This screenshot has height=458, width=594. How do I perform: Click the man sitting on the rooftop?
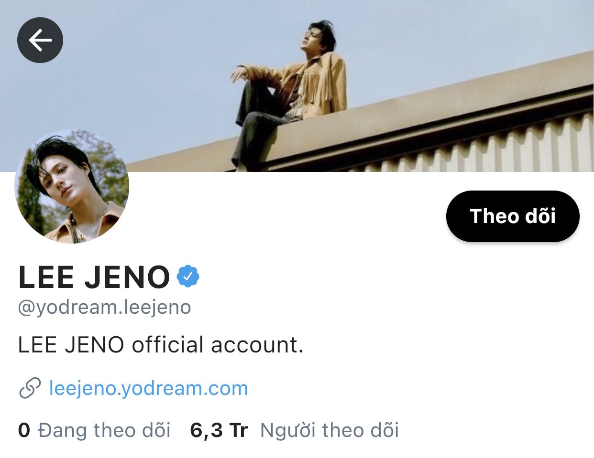tap(289, 91)
